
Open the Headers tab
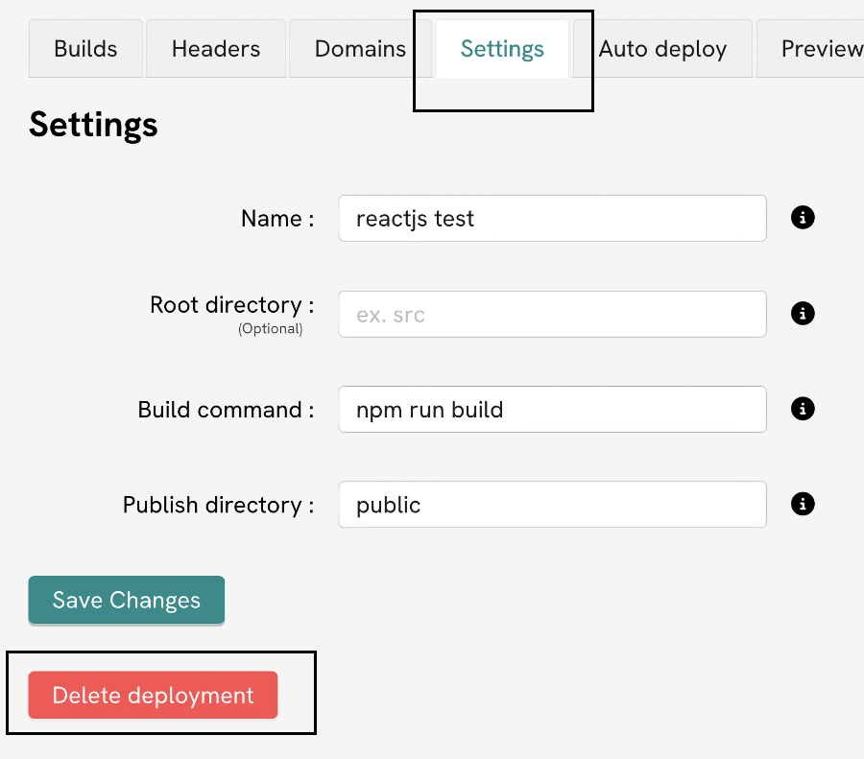216,49
